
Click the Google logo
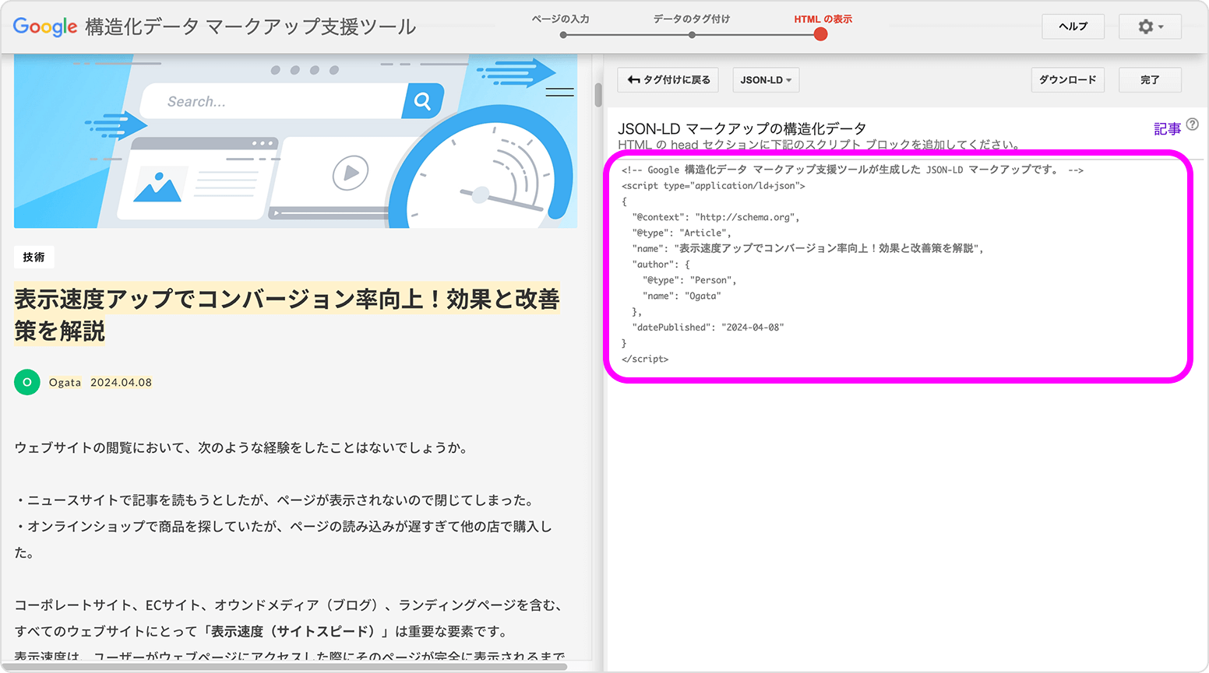[x=44, y=26]
